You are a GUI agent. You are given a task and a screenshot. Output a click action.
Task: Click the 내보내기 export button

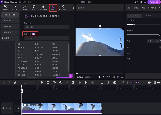(x=154, y=2)
